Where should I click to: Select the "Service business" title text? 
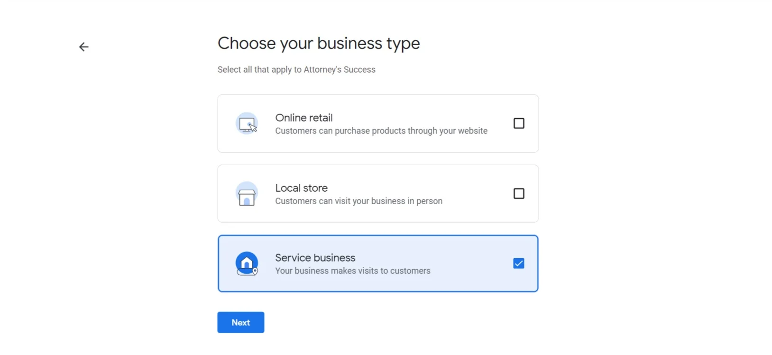[315, 258]
